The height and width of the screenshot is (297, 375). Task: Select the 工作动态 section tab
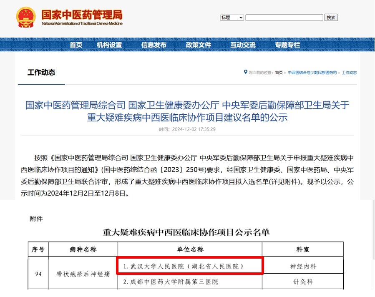[41, 73]
